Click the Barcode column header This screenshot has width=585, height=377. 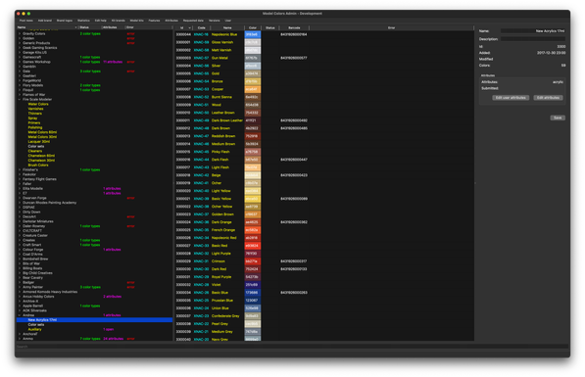294,28
